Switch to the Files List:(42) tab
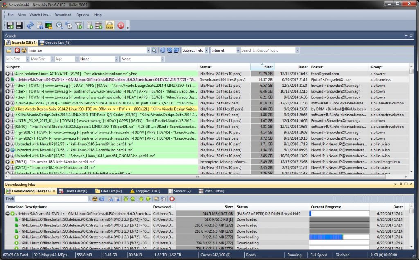Screen dimensions: 419x260 (x=108, y=191)
